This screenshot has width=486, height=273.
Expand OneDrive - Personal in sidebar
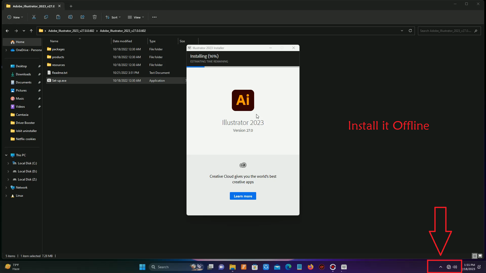coord(6,50)
